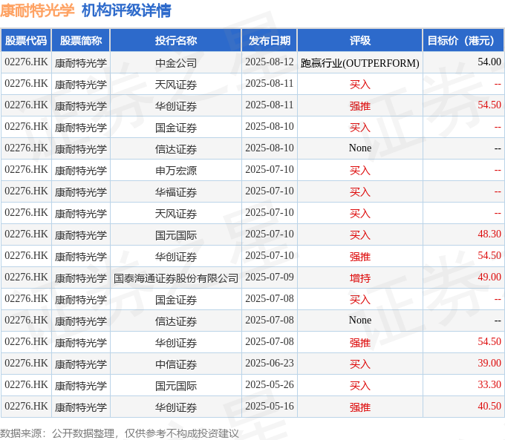Select 天风证券 in the 2025-08-11 row

pyautogui.click(x=176, y=85)
